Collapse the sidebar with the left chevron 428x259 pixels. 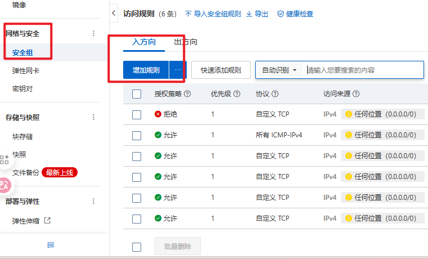(x=114, y=13)
